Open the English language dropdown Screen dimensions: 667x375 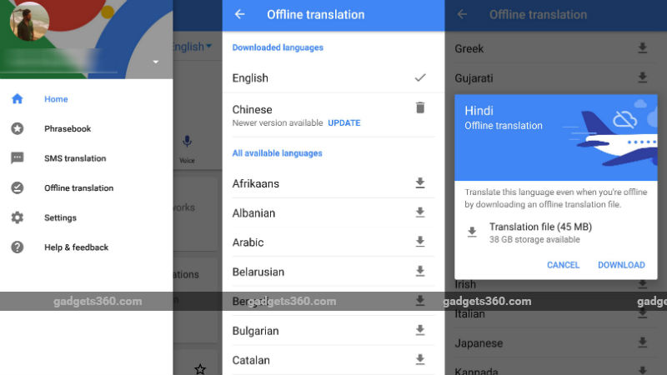pyautogui.click(x=192, y=47)
